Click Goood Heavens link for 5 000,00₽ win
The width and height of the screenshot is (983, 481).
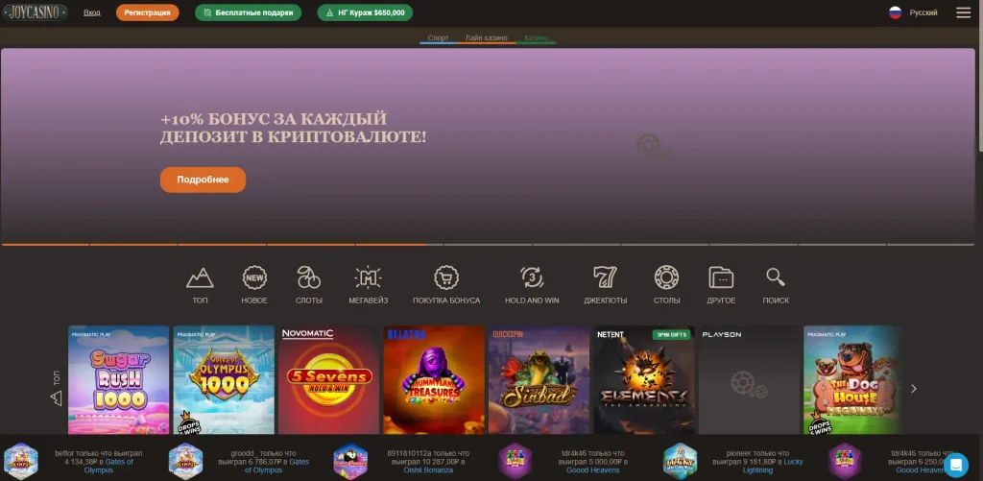[593, 470]
